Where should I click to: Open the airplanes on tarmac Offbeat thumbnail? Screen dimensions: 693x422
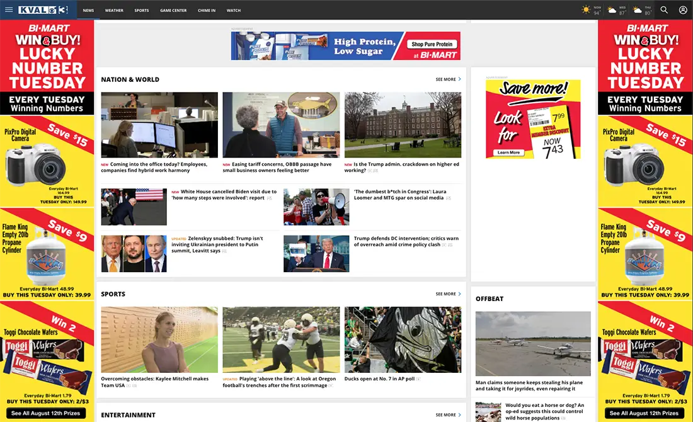click(x=533, y=344)
